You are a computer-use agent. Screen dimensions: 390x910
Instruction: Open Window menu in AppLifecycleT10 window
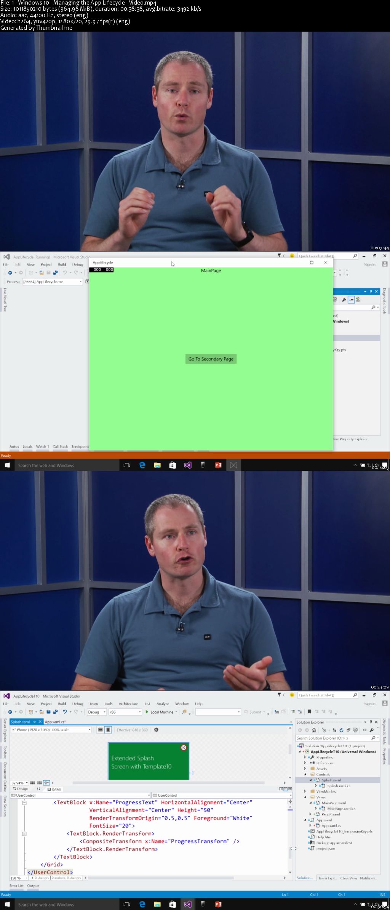point(182,704)
